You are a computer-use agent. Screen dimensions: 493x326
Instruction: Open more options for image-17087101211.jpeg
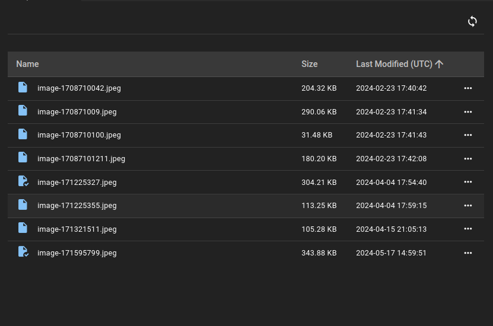468,159
